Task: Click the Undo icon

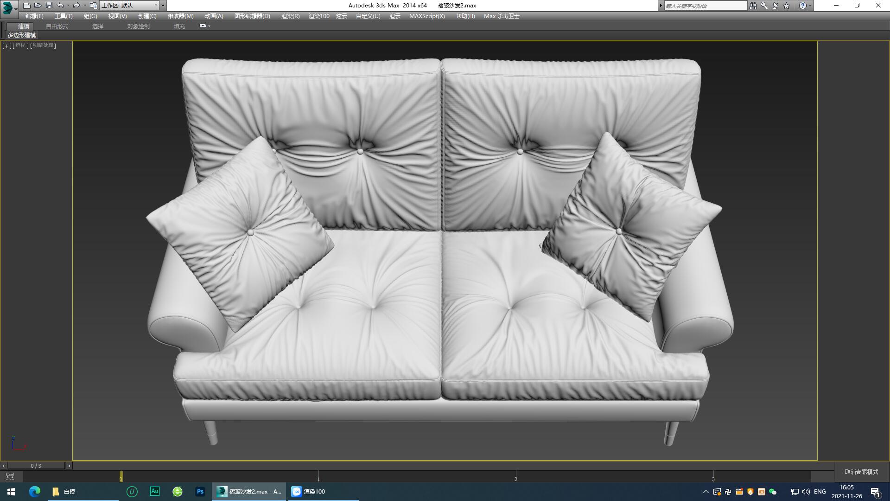Action: coord(59,5)
